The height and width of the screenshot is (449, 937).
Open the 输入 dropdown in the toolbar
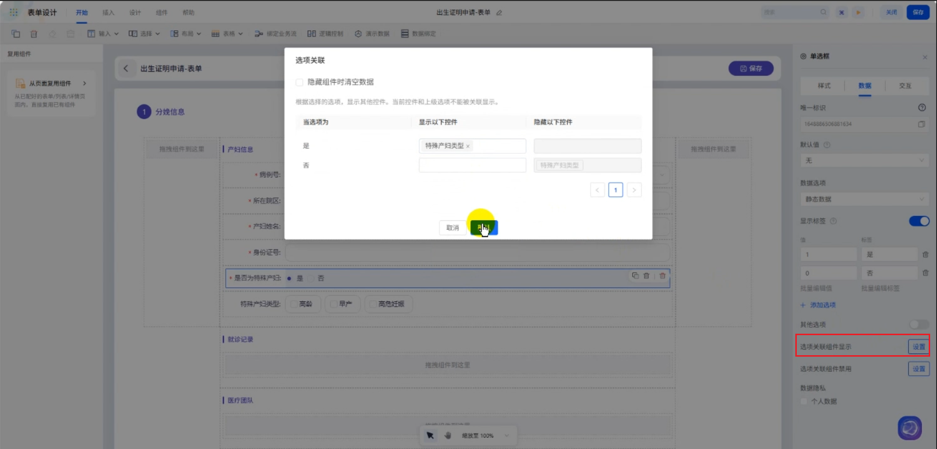(104, 34)
